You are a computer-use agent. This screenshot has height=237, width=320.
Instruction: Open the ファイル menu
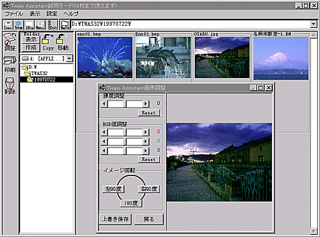tap(14, 14)
